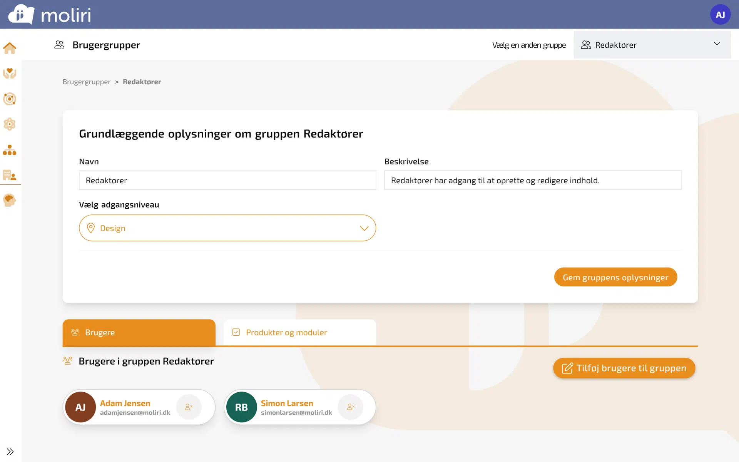Remove Simon Larsen from the group
The width and height of the screenshot is (739, 462).
[x=351, y=407]
